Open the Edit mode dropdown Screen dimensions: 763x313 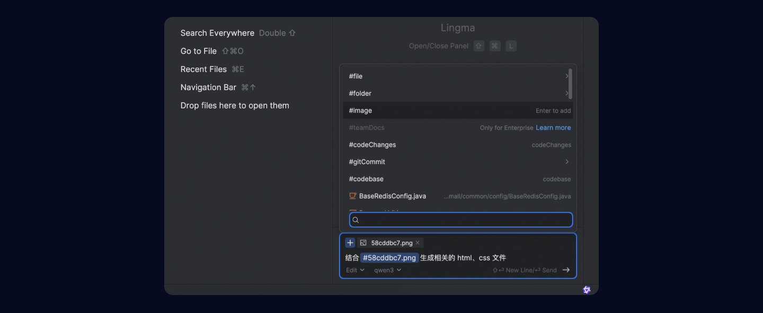click(355, 270)
